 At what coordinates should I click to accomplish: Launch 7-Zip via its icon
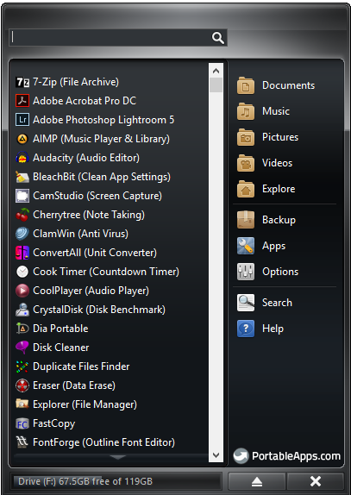coord(22,82)
